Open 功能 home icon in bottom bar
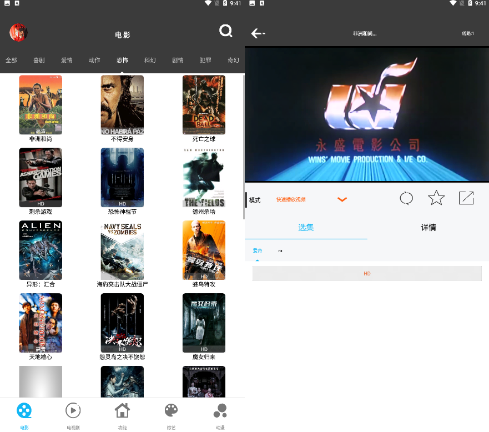Screen dimensions: 489x432 pyautogui.click(x=122, y=414)
